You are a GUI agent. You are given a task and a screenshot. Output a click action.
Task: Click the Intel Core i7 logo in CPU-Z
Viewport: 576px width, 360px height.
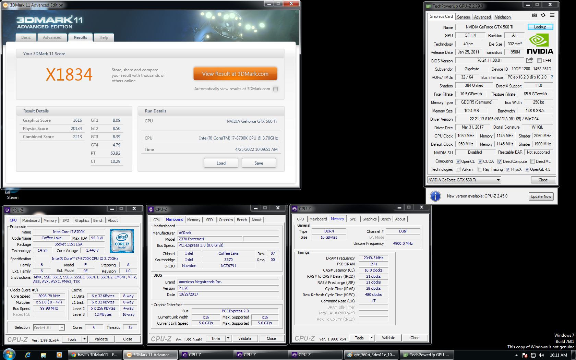click(x=122, y=241)
